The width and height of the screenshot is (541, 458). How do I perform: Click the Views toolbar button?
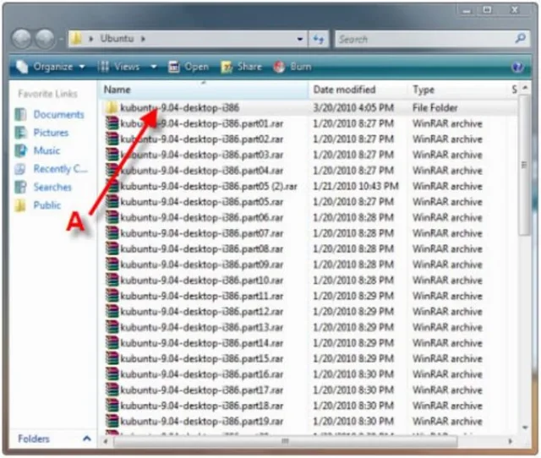click(x=119, y=67)
